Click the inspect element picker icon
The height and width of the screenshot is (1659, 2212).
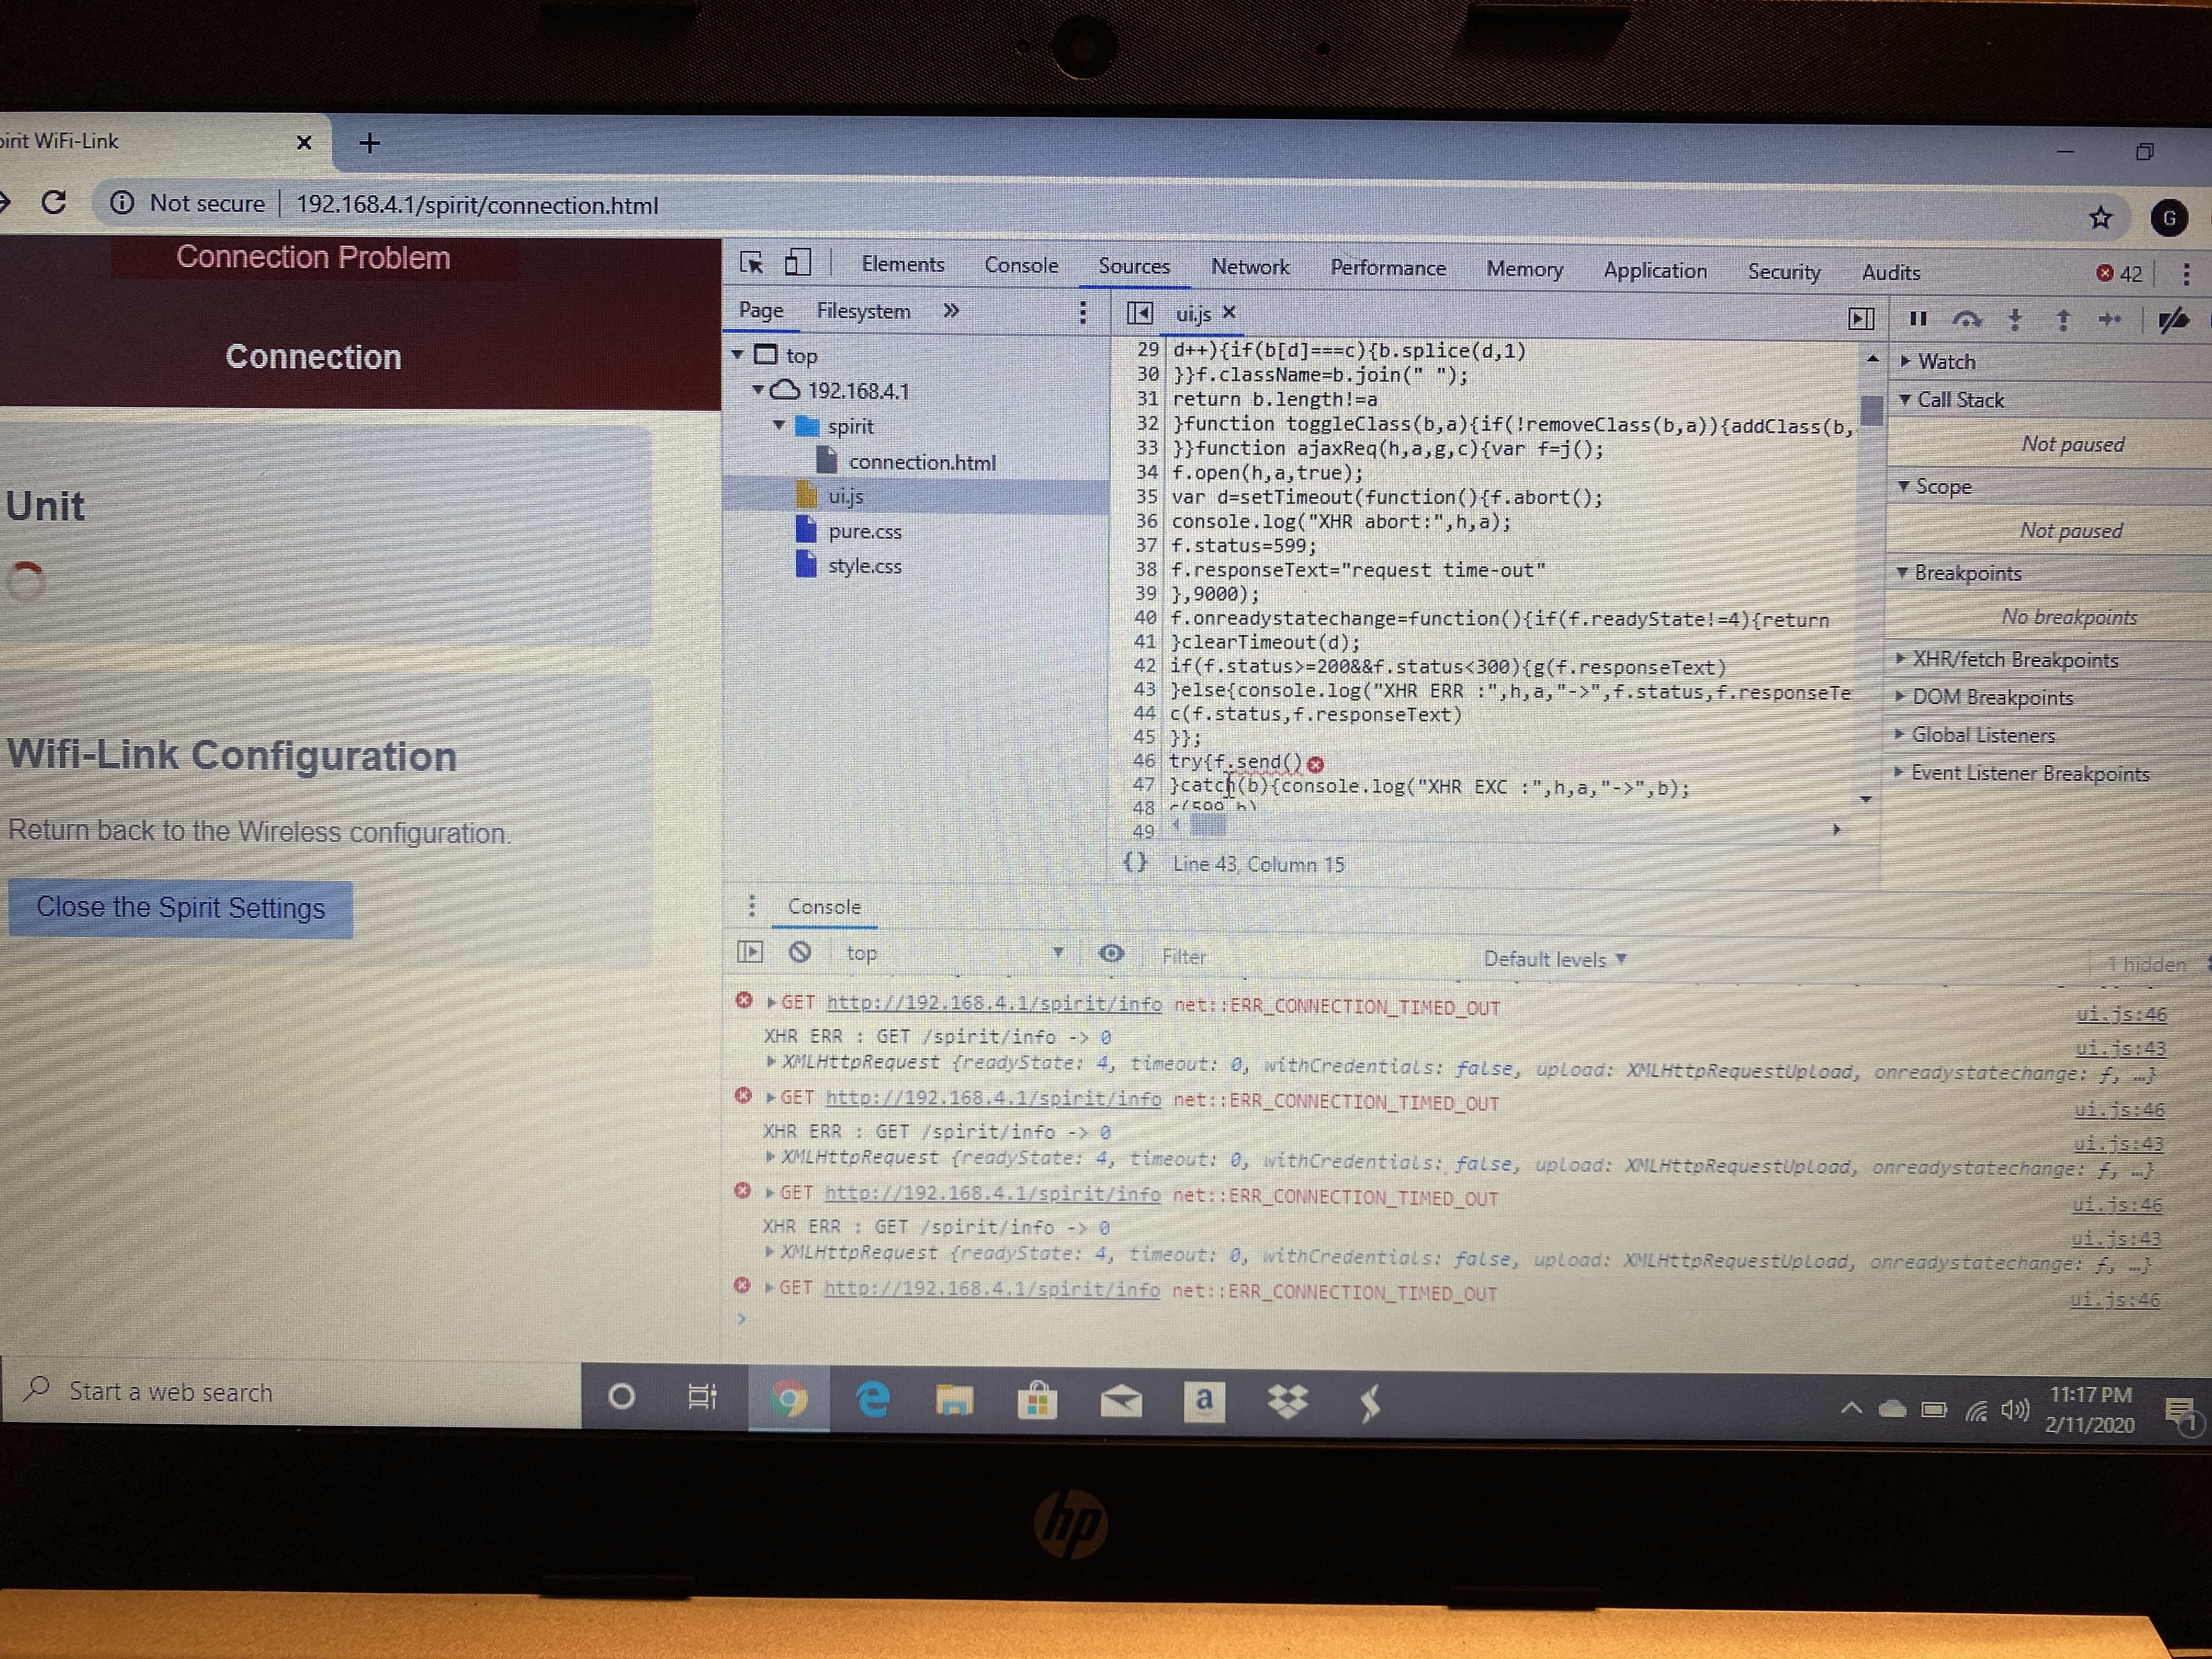click(x=751, y=263)
